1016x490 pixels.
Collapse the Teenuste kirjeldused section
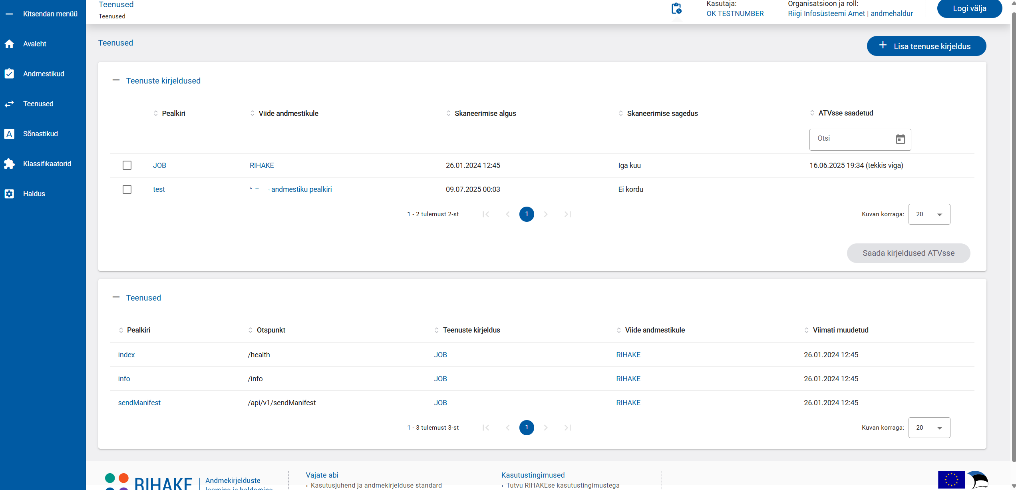tap(116, 80)
